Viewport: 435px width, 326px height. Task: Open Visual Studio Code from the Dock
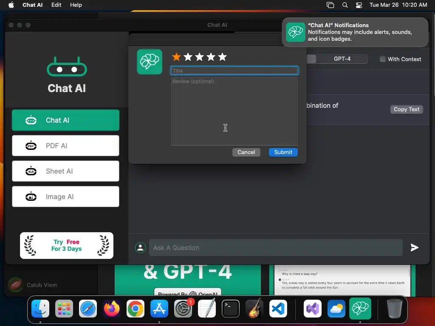pyautogui.click(x=278, y=309)
